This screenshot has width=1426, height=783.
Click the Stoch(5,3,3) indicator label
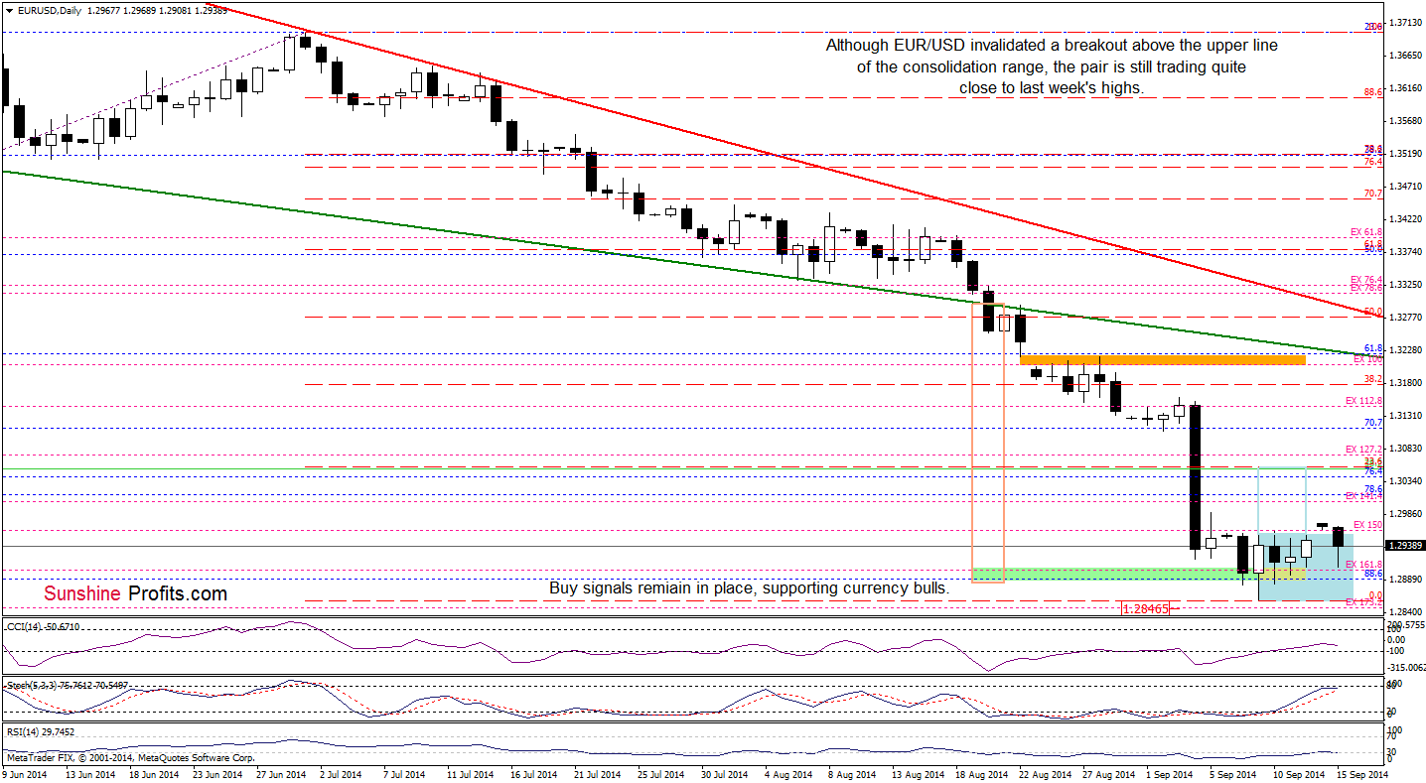click(x=70, y=685)
